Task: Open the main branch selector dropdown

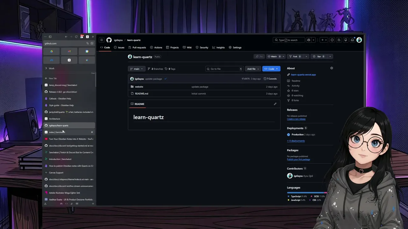Action: pyautogui.click(x=136, y=69)
